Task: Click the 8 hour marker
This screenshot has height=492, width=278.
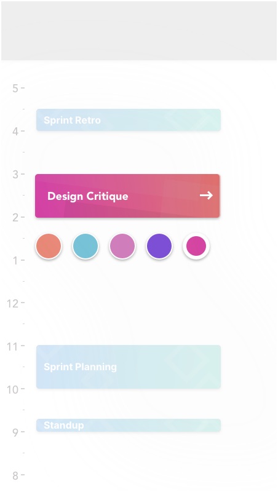Action: click(x=15, y=475)
